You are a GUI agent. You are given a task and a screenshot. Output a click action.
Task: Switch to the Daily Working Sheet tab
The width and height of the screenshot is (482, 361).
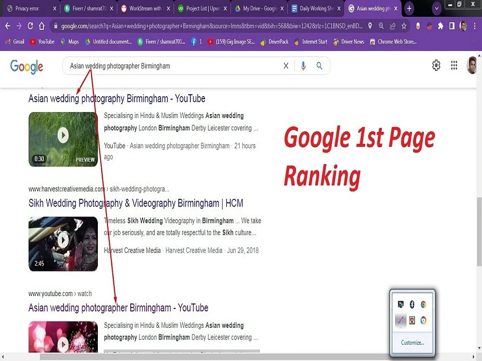313,9
